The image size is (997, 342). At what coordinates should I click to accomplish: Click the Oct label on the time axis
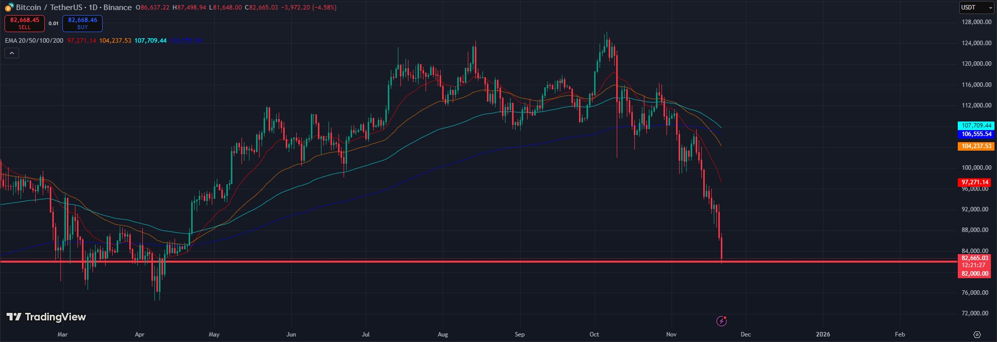pos(594,334)
